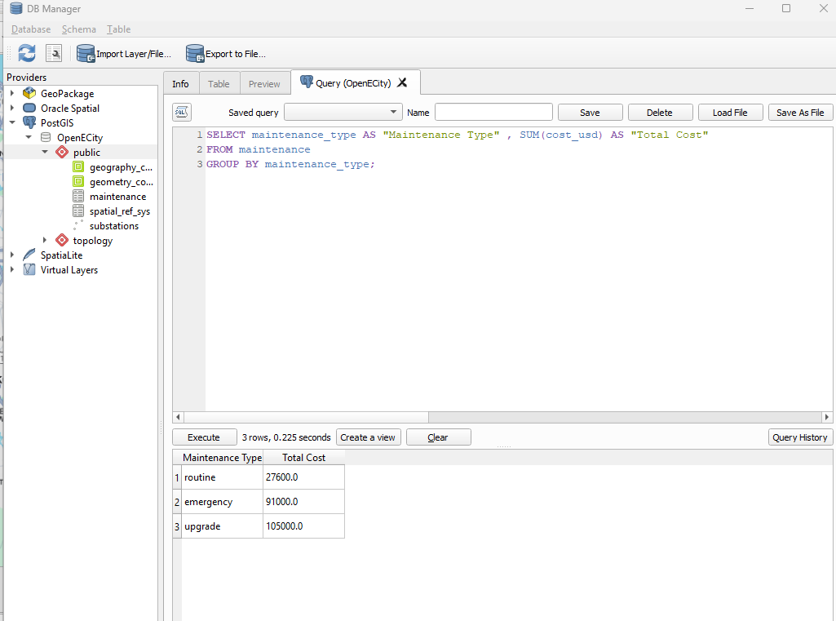Viewport: 836px width, 621px height.
Task: Select the 105000.0 cost cell
Action: [x=304, y=526]
